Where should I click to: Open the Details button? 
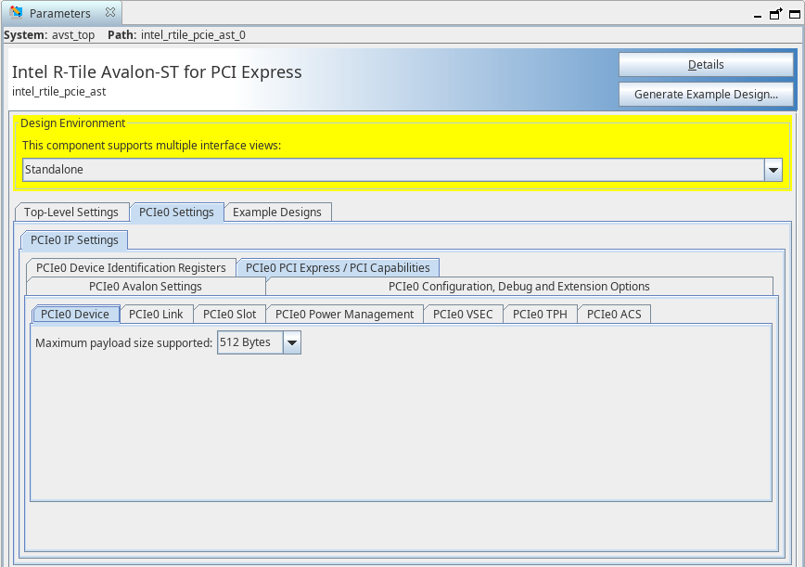tap(706, 65)
